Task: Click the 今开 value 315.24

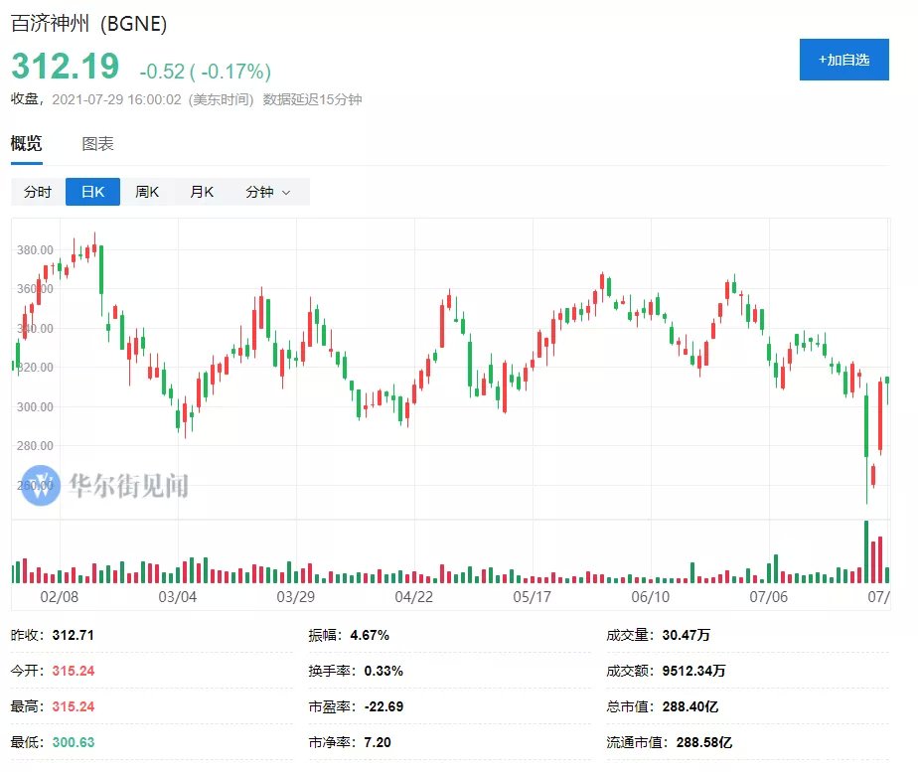Action: point(74,671)
